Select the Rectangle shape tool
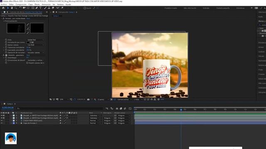 point(33,8)
